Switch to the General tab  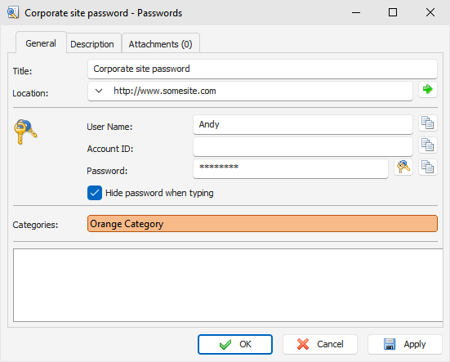(x=41, y=43)
